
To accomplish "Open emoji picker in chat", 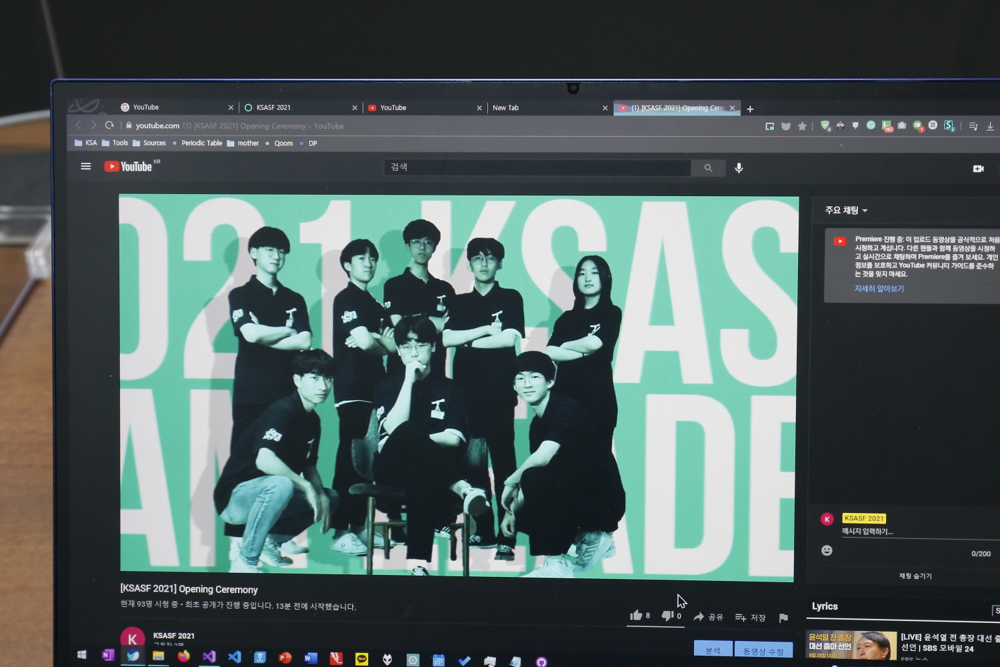I will [x=827, y=550].
